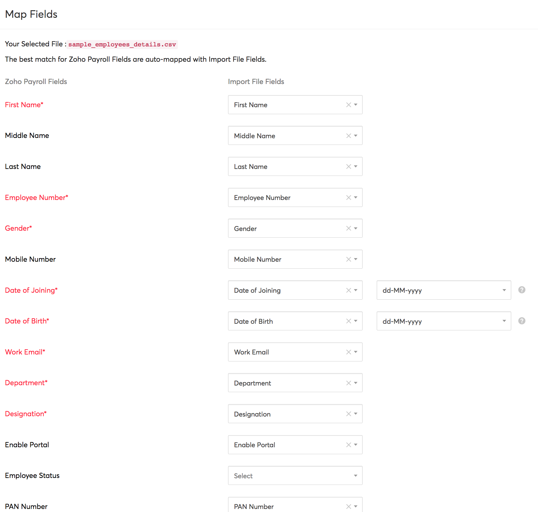Open help icon beside Date of Joining format
538x512 pixels.
click(x=522, y=290)
